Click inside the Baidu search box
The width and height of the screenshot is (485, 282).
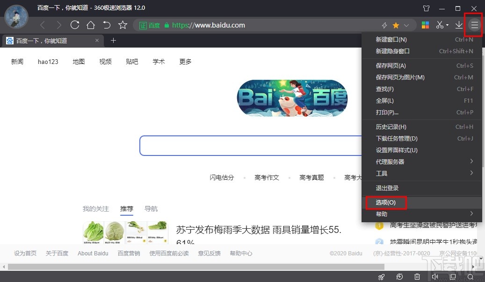[x=251, y=146]
